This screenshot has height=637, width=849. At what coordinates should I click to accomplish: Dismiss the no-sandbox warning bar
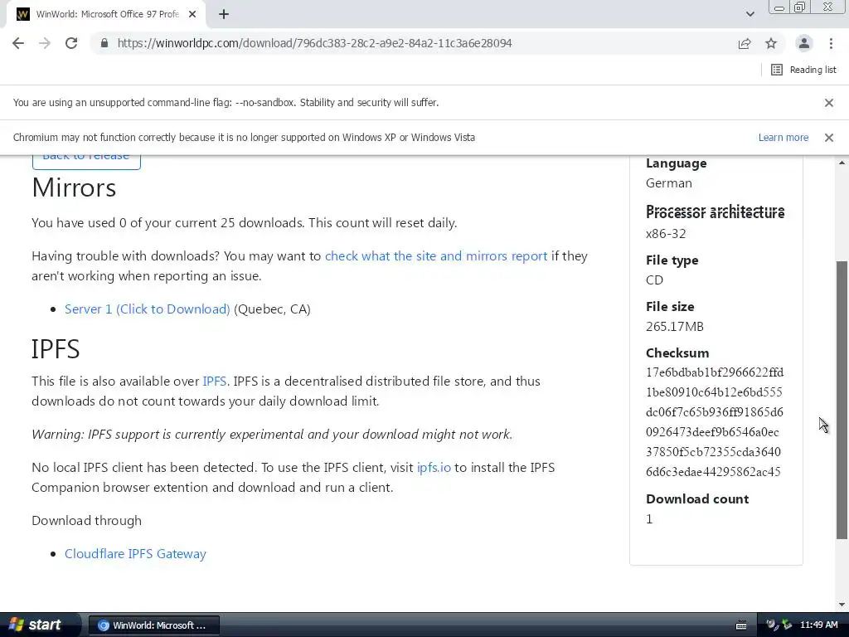[829, 102]
